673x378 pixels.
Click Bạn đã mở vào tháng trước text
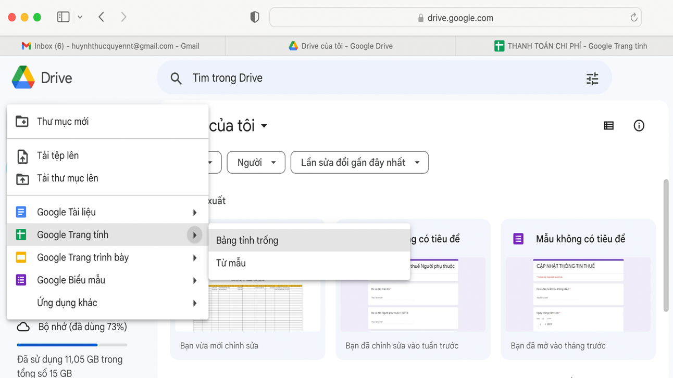point(558,346)
